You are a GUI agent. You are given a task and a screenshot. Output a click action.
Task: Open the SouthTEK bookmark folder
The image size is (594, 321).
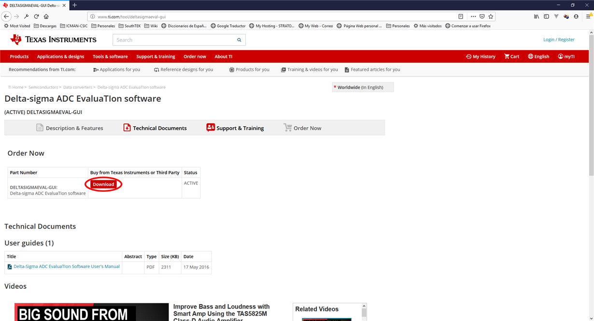click(129, 26)
